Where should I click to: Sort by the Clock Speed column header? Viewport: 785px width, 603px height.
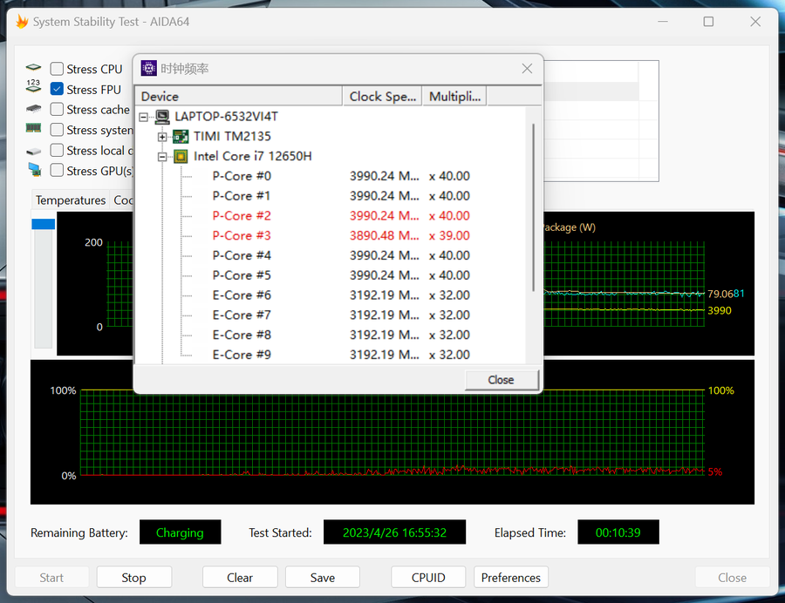point(382,97)
